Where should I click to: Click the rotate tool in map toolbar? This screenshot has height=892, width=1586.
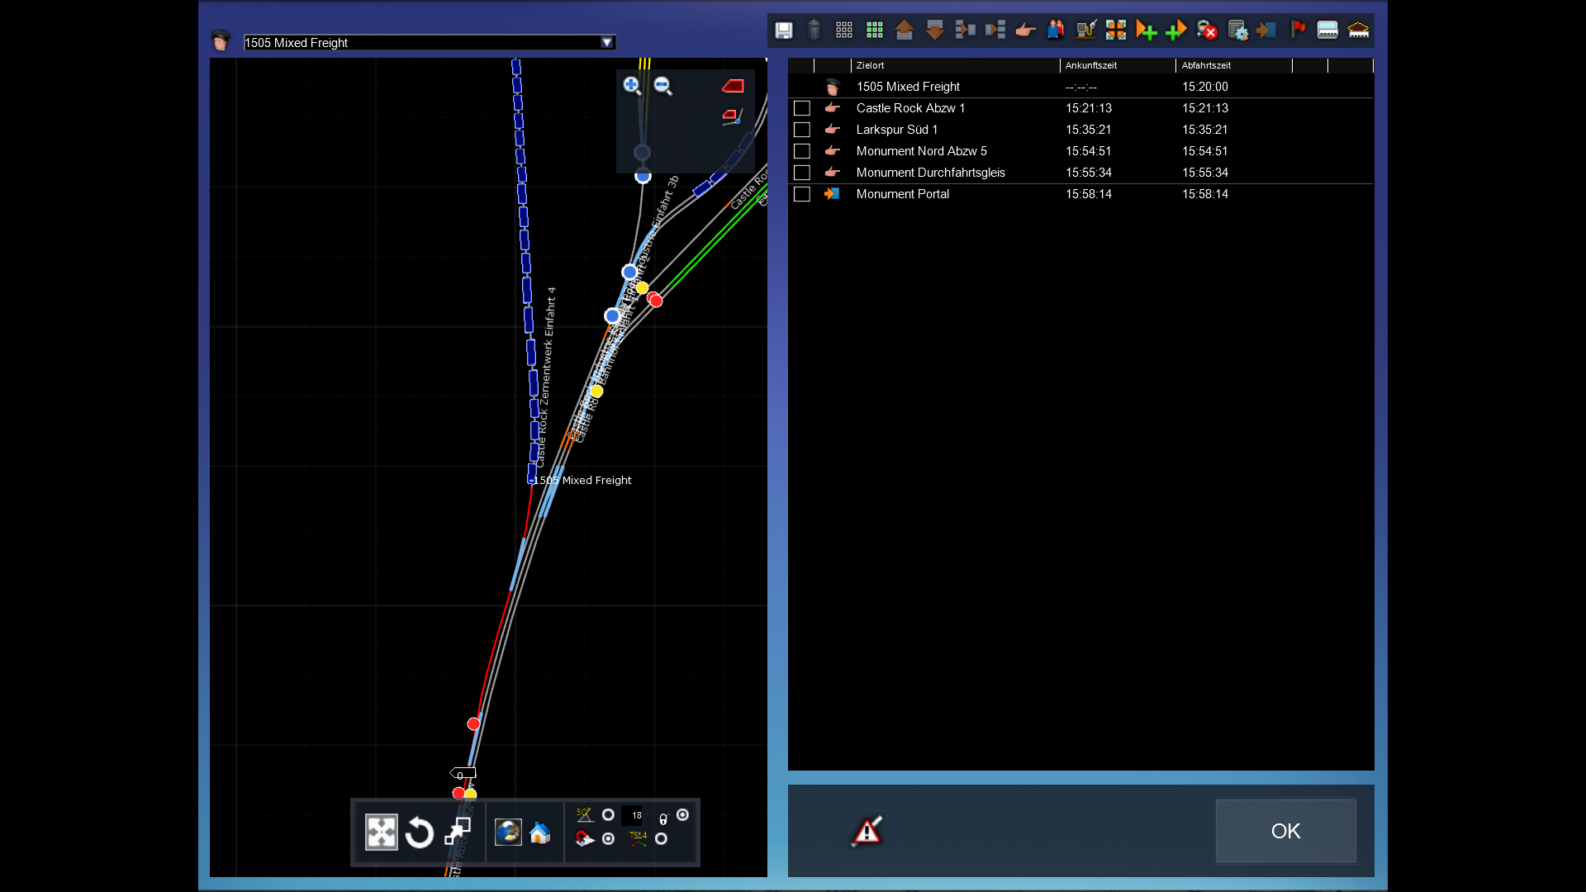pyautogui.click(x=420, y=833)
